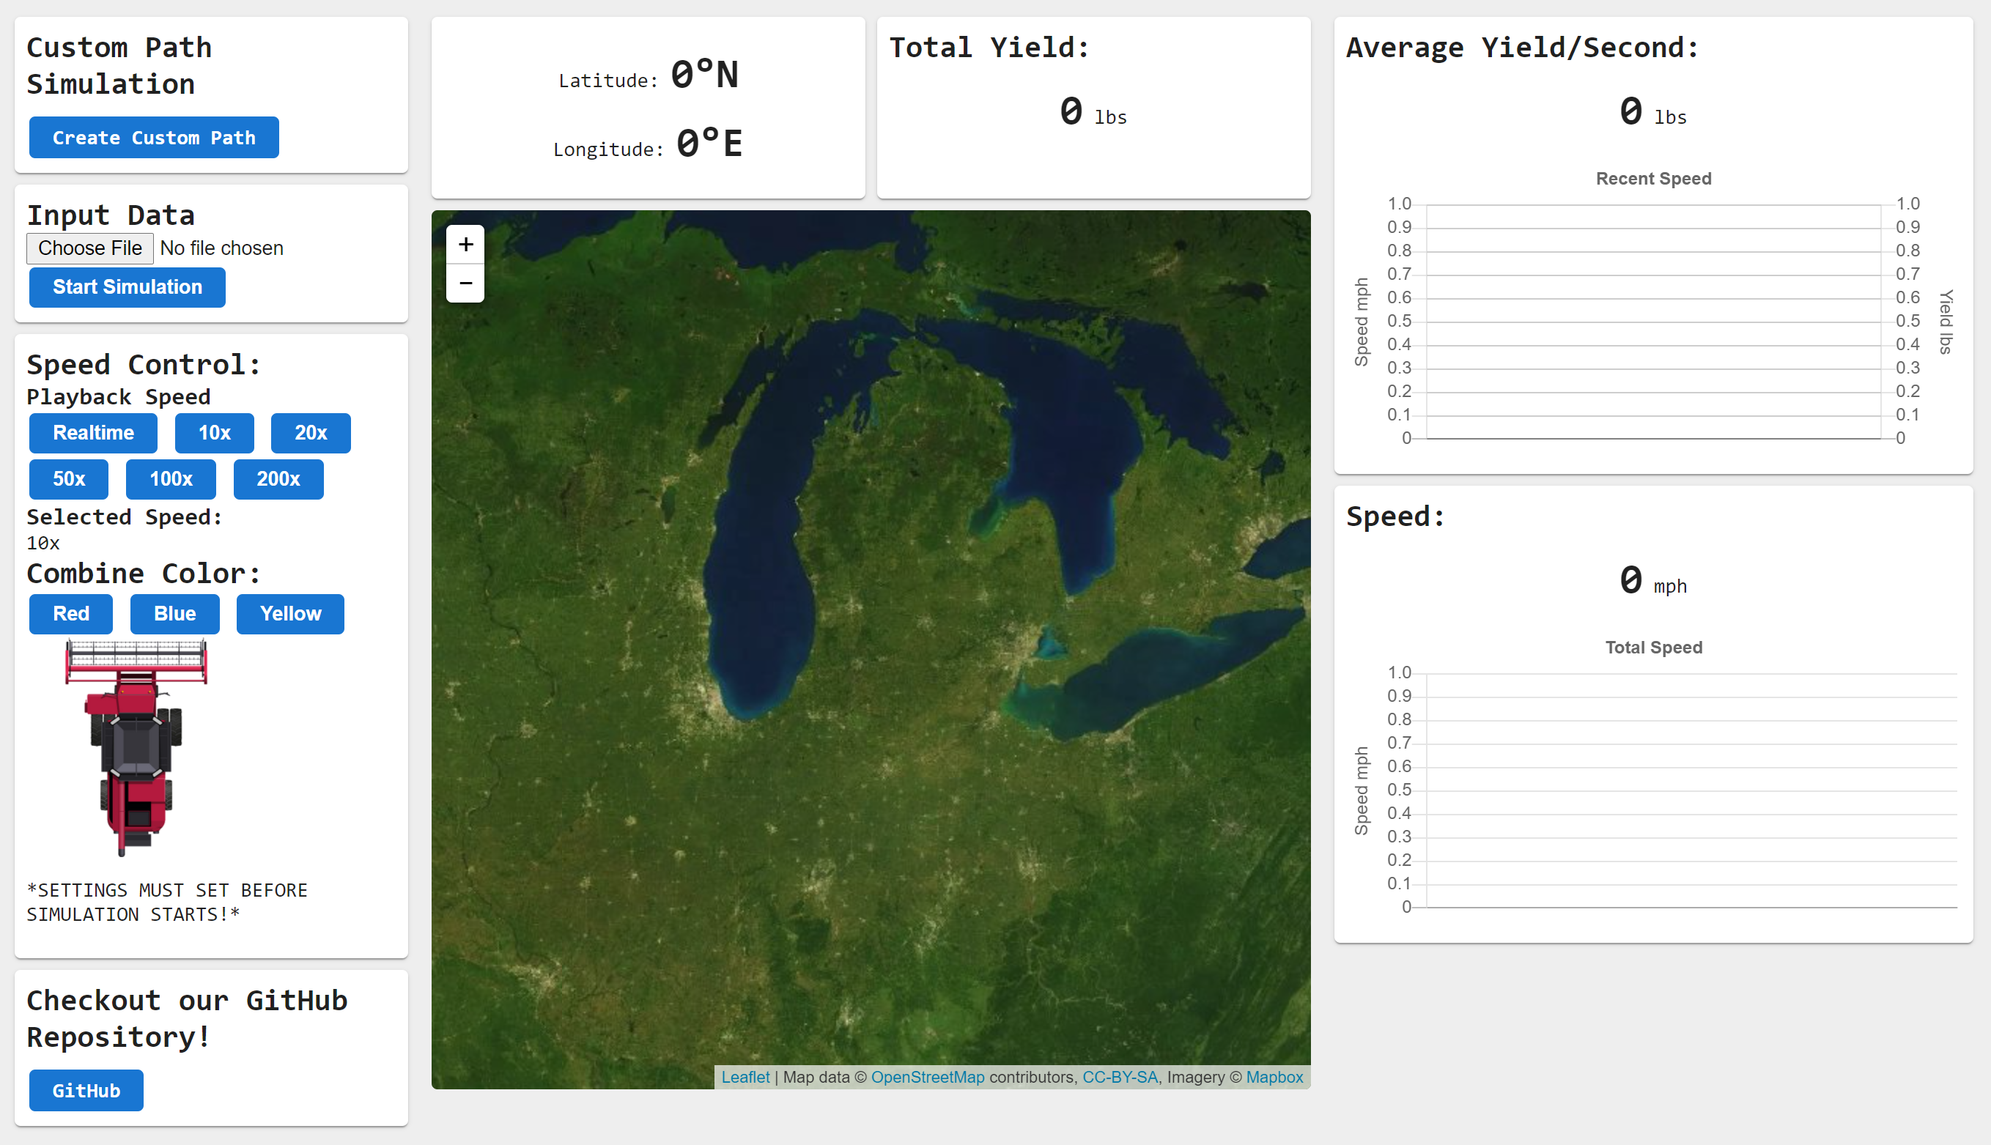
Task: Start the simulation
Action: [x=128, y=287]
